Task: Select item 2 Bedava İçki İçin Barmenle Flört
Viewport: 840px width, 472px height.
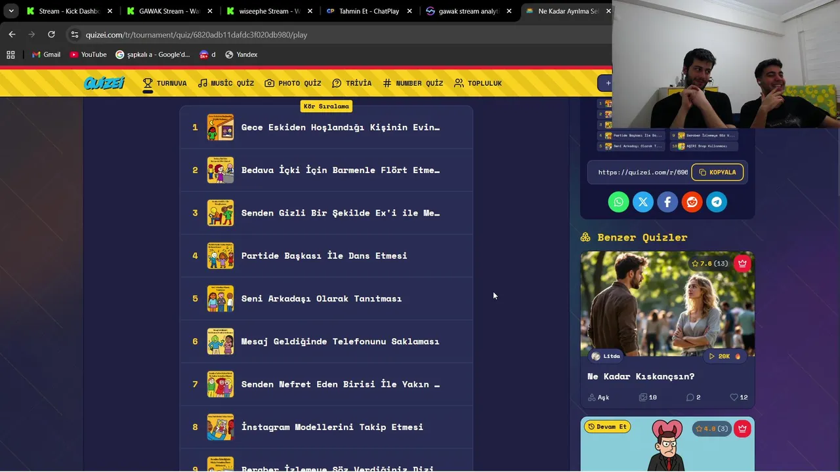Action: (326, 170)
